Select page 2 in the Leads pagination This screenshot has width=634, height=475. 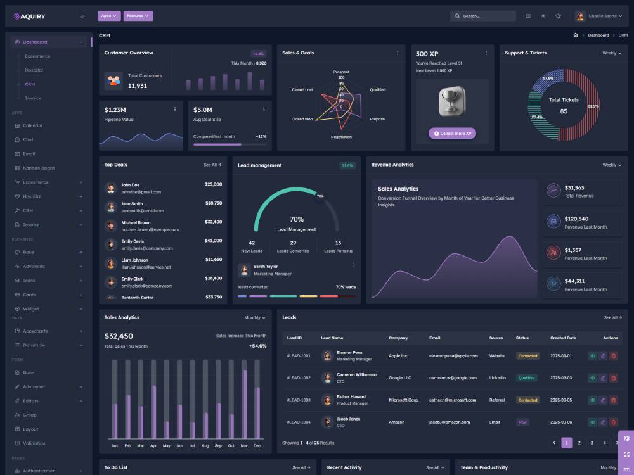(x=580, y=443)
